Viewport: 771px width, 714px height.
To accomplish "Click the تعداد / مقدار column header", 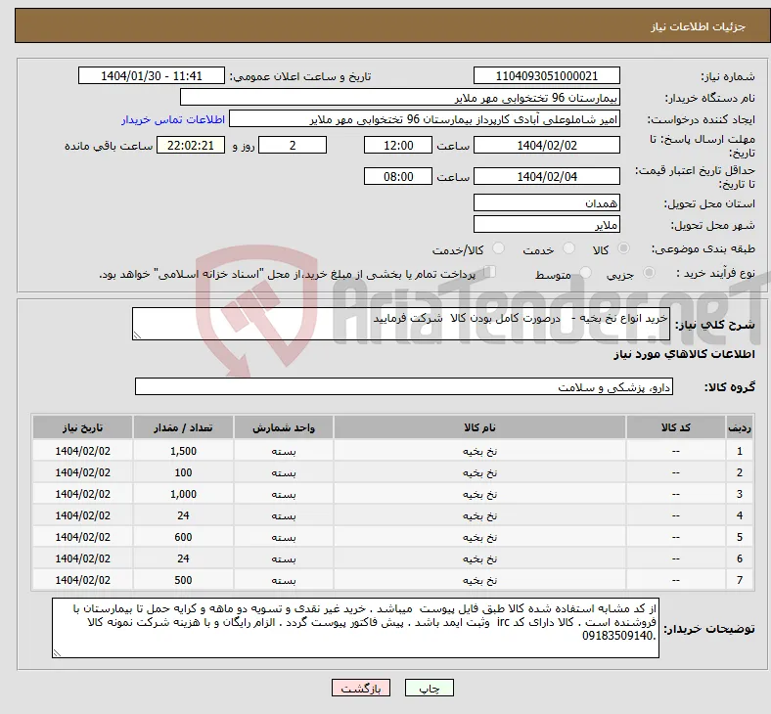I will point(183,427).
